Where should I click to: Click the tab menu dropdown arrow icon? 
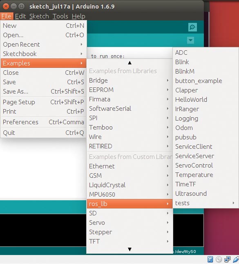coord(190,40)
